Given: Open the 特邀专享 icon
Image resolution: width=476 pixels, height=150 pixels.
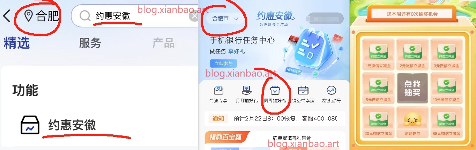Looking at the screenshot, I should tap(218, 91).
